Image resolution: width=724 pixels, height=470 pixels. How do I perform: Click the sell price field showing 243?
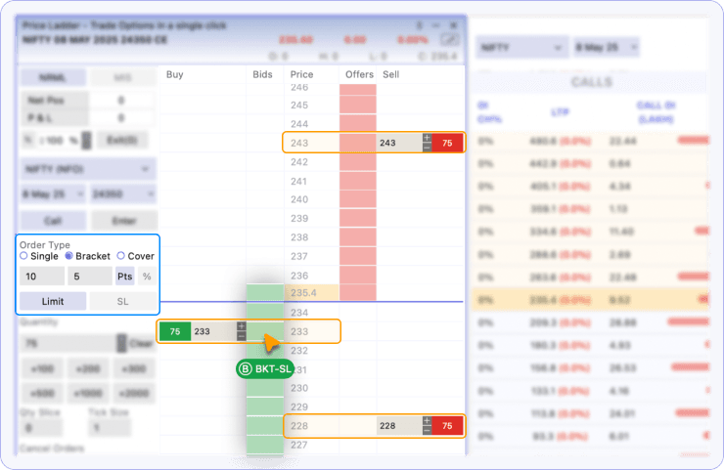pyautogui.click(x=400, y=143)
